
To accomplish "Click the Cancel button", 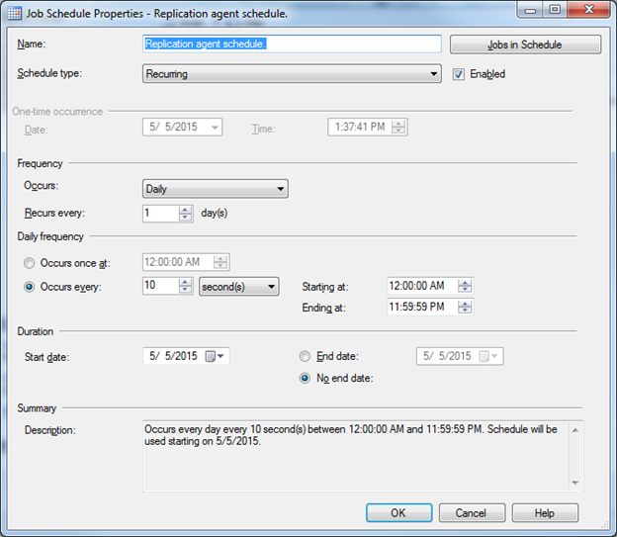I will point(472,513).
